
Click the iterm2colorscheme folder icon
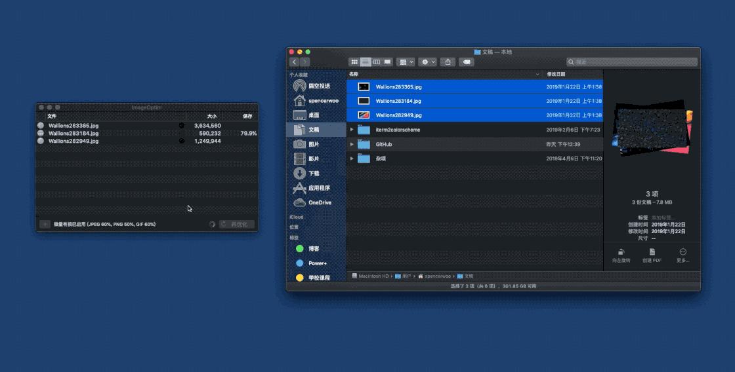[x=364, y=130]
